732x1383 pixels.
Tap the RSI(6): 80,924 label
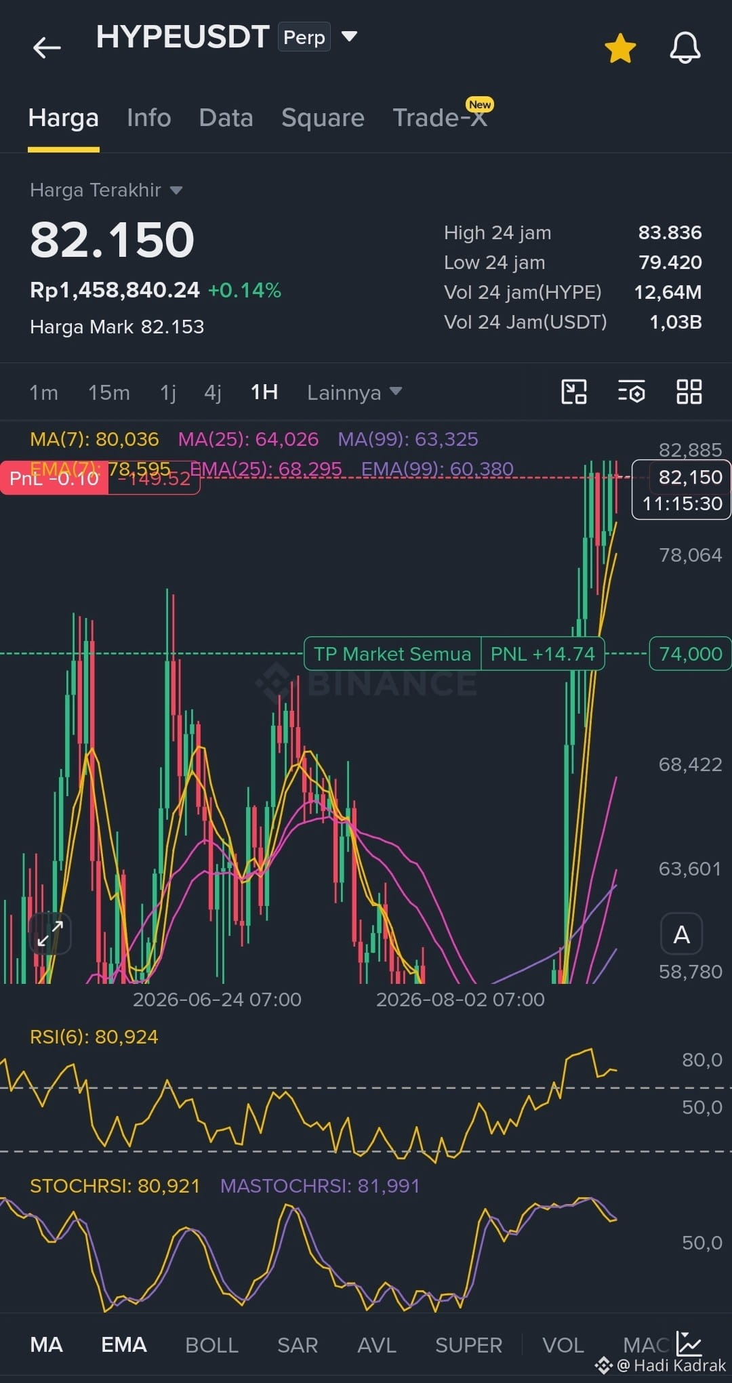click(94, 1037)
